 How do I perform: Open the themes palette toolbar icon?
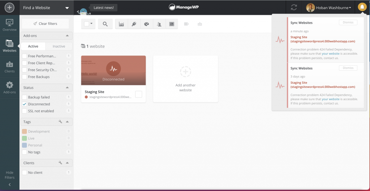[x=147, y=24]
